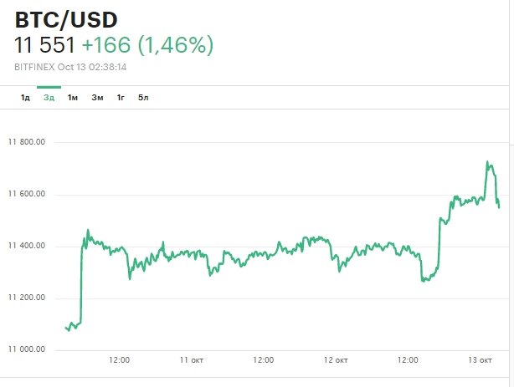Image resolution: width=514 pixels, height=387 pixels.
Task: Switch chart to 1м range
Action: [73, 99]
